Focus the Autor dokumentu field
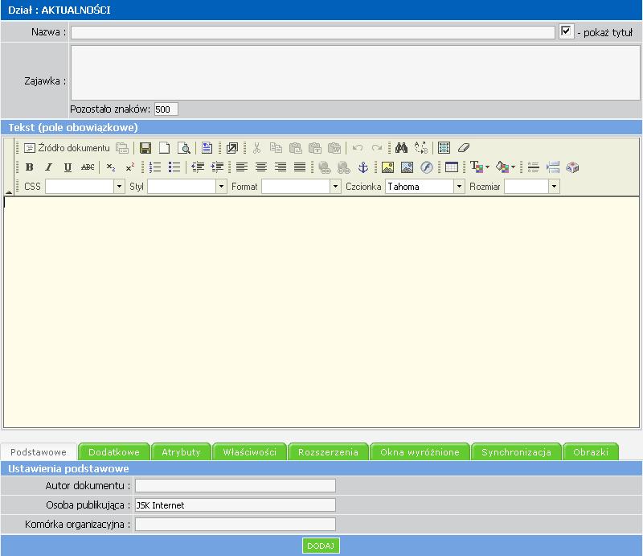 [x=235, y=485]
